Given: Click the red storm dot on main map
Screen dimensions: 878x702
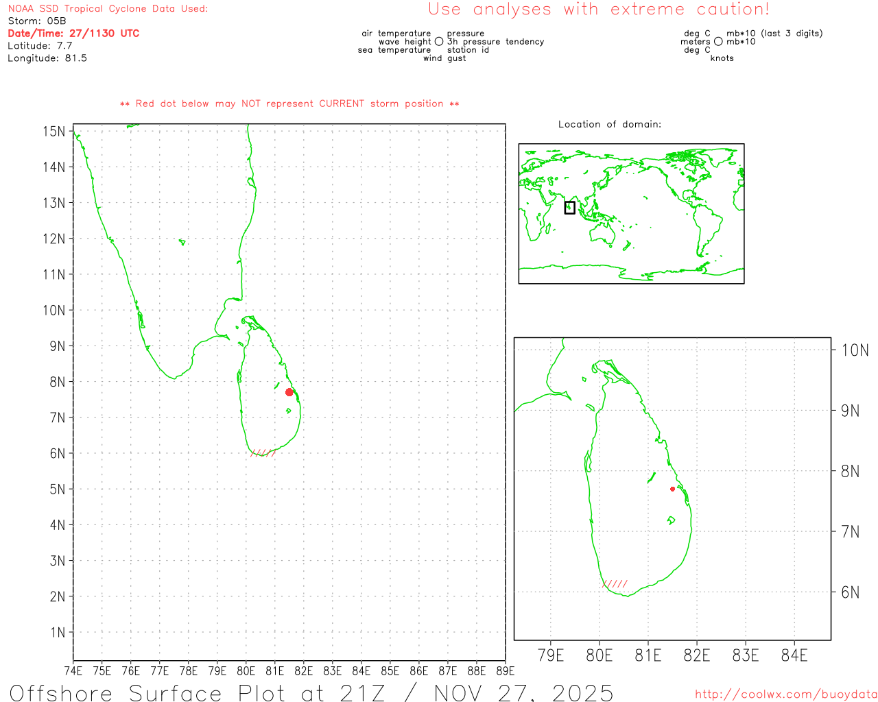Looking at the screenshot, I should (289, 392).
